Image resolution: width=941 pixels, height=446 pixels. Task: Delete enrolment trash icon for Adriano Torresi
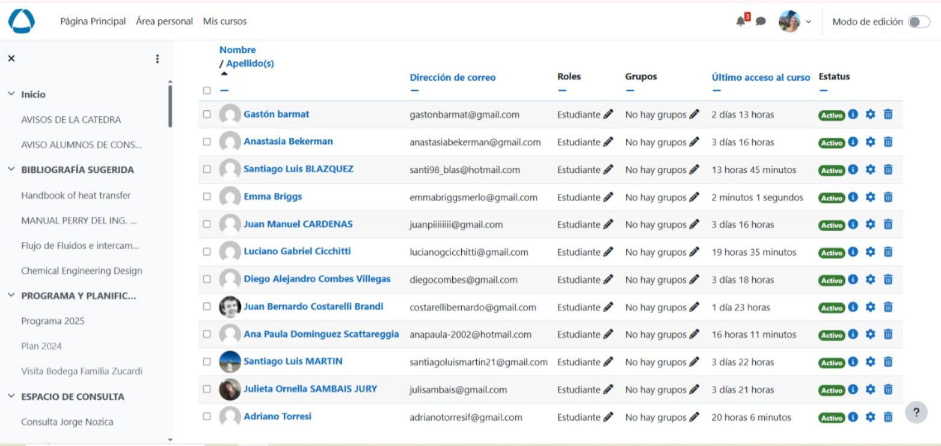(x=888, y=417)
